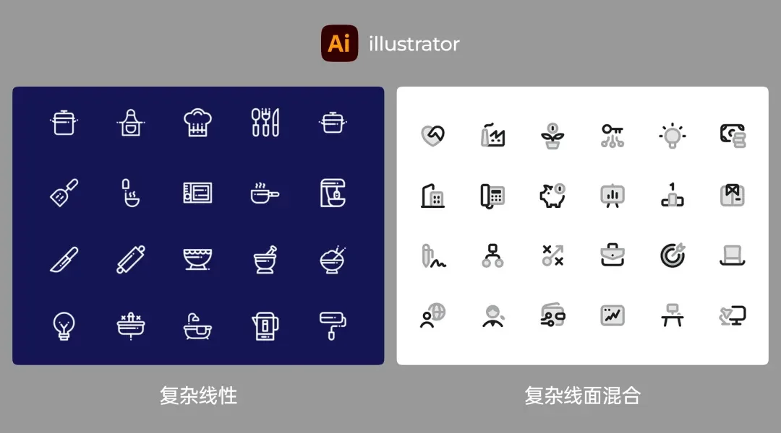Screen dimensions: 781x433
Task: Select the chef hat icon
Action: (197, 121)
